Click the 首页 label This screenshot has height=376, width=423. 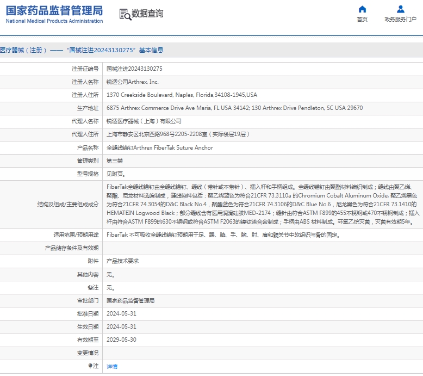tap(362, 20)
